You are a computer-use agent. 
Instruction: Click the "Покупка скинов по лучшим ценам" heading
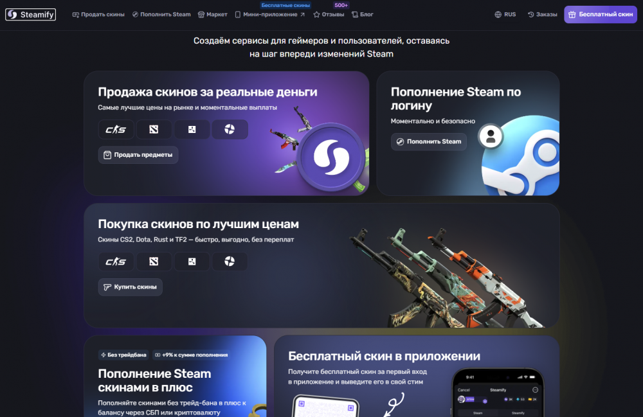[199, 224]
